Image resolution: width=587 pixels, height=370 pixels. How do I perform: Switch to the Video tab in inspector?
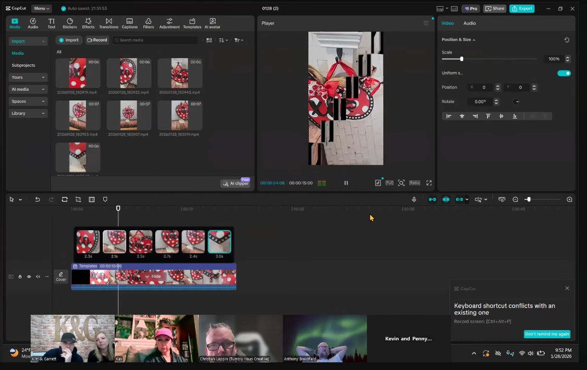point(447,23)
